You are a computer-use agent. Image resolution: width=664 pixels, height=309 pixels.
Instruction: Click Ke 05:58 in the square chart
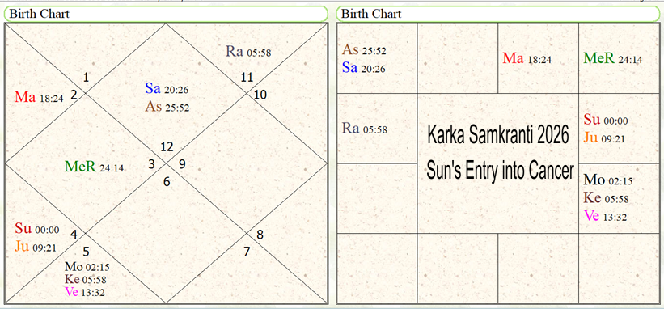click(x=607, y=197)
